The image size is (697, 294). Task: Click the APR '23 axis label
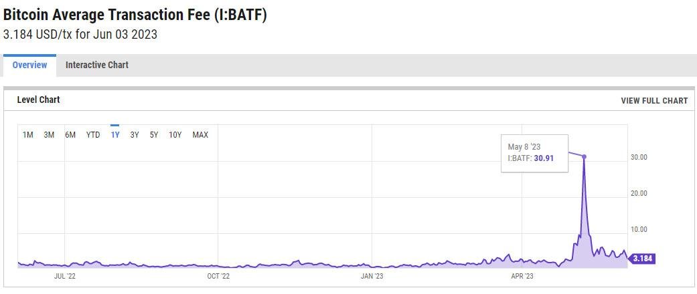click(522, 276)
